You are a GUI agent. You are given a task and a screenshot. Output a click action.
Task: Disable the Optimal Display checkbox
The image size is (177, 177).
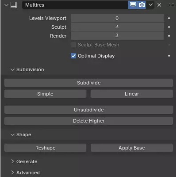[x=73, y=56]
